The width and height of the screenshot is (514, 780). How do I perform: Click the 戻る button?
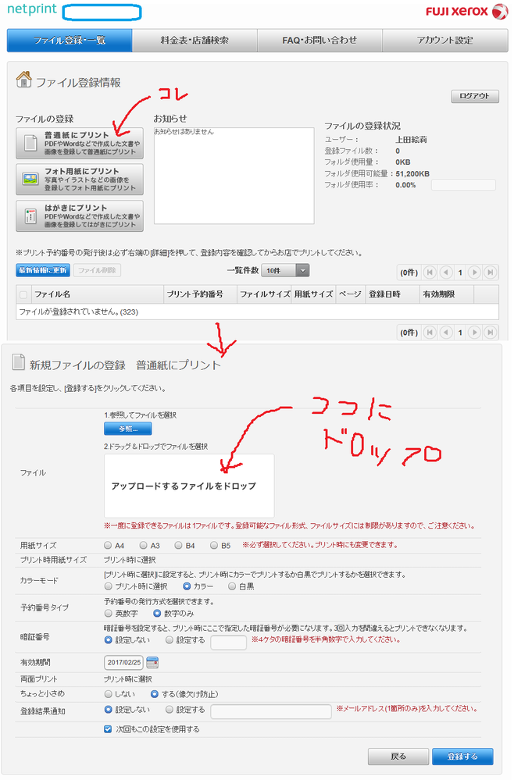[x=398, y=756]
